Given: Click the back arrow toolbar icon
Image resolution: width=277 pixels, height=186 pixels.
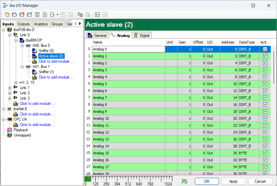Looking at the screenshot, I should point(98,15).
